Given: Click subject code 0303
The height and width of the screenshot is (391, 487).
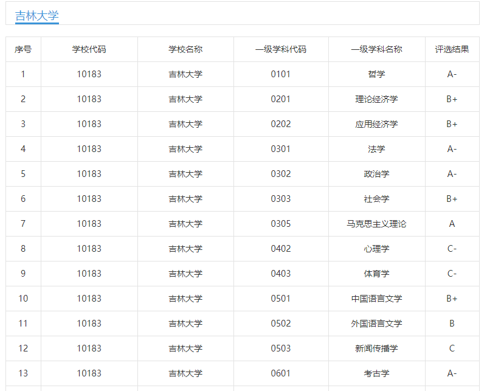Looking at the screenshot, I should 281,199.
